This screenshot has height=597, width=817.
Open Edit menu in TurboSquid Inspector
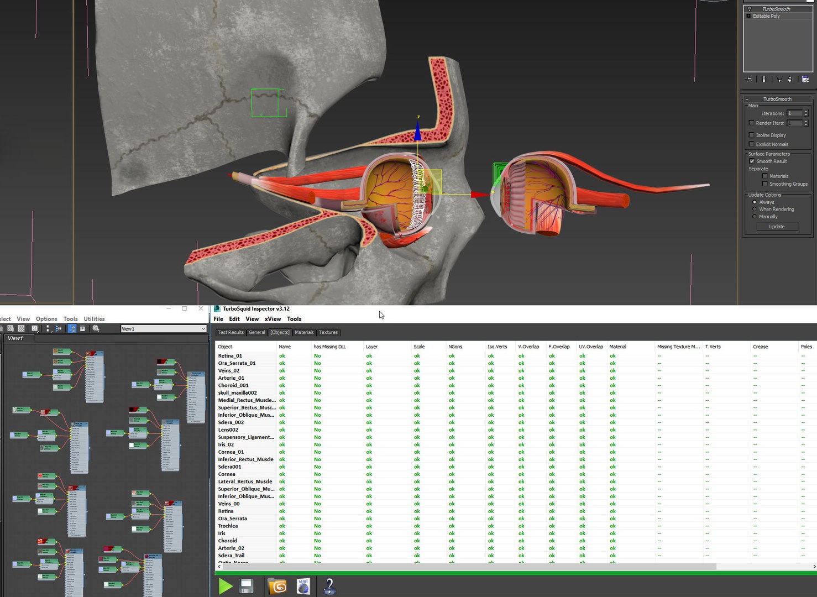click(234, 319)
